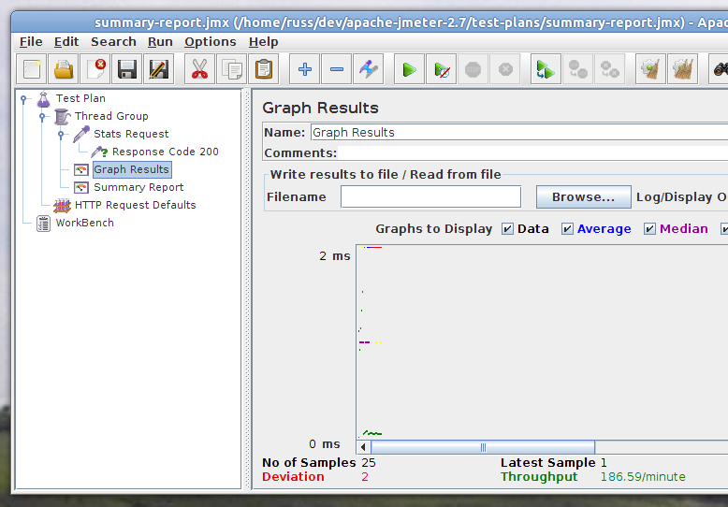Cut selection with scissors icon

(199, 69)
